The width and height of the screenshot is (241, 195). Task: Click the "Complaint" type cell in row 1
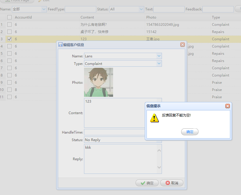(221, 25)
